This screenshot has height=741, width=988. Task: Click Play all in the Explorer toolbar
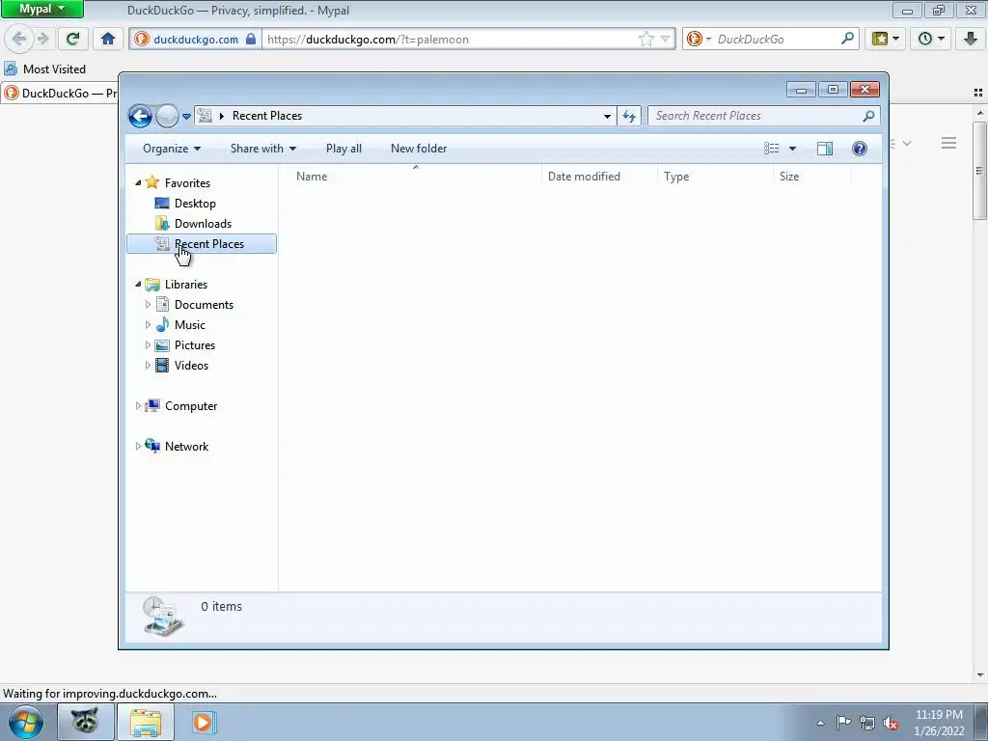click(343, 149)
